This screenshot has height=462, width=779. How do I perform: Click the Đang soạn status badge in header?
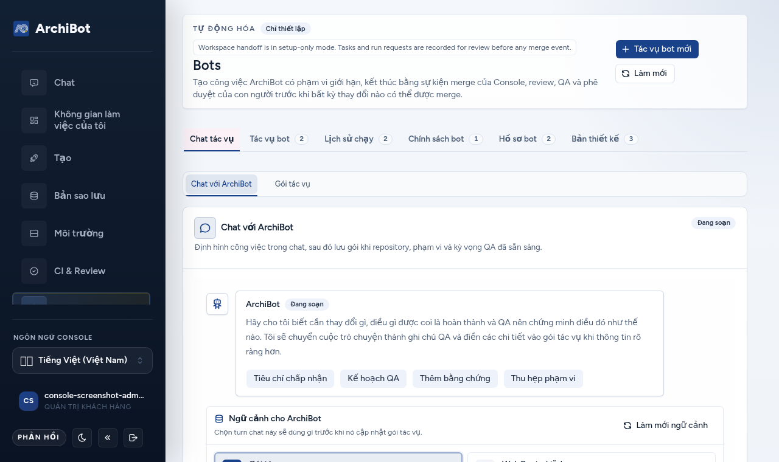pos(713,223)
